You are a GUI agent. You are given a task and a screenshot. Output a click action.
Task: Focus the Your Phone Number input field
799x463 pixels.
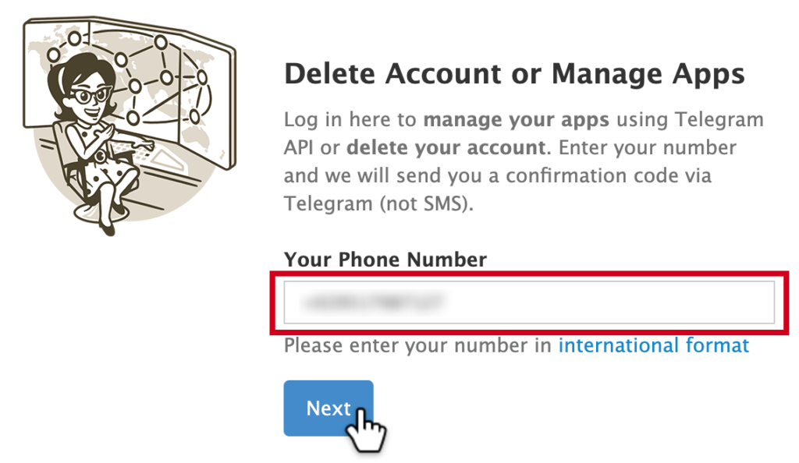529,302
